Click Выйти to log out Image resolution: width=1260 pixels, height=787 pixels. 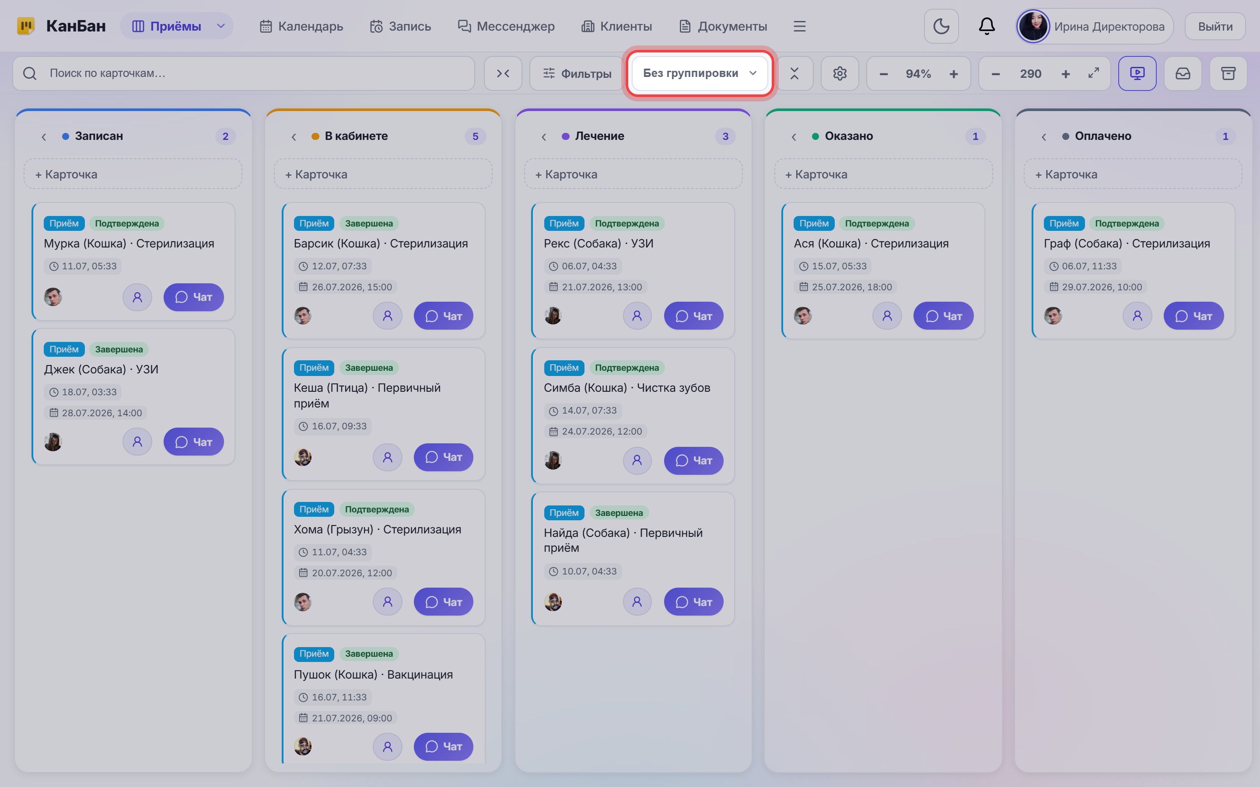(x=1215, y=26)
